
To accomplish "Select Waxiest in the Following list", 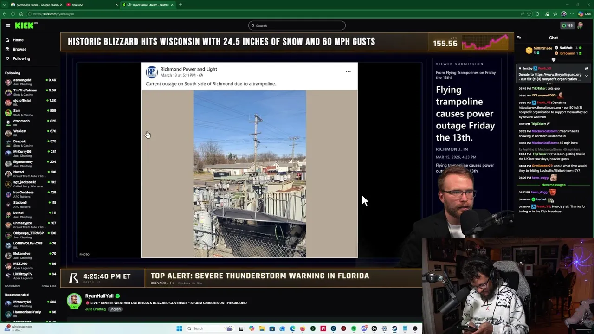I will 30,133.
